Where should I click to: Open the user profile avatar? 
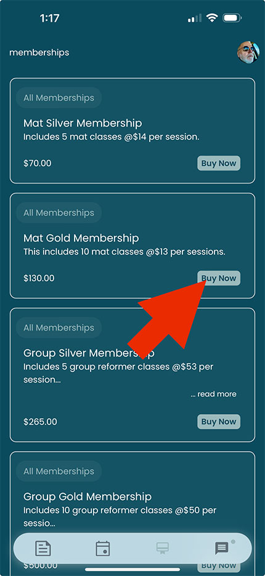click(x=248, y=53)
